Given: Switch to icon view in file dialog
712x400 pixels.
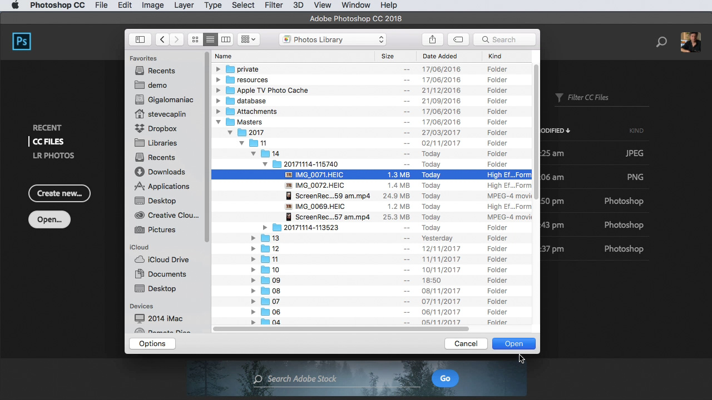Looking at the screenshot, I should (x=195, y=39).
